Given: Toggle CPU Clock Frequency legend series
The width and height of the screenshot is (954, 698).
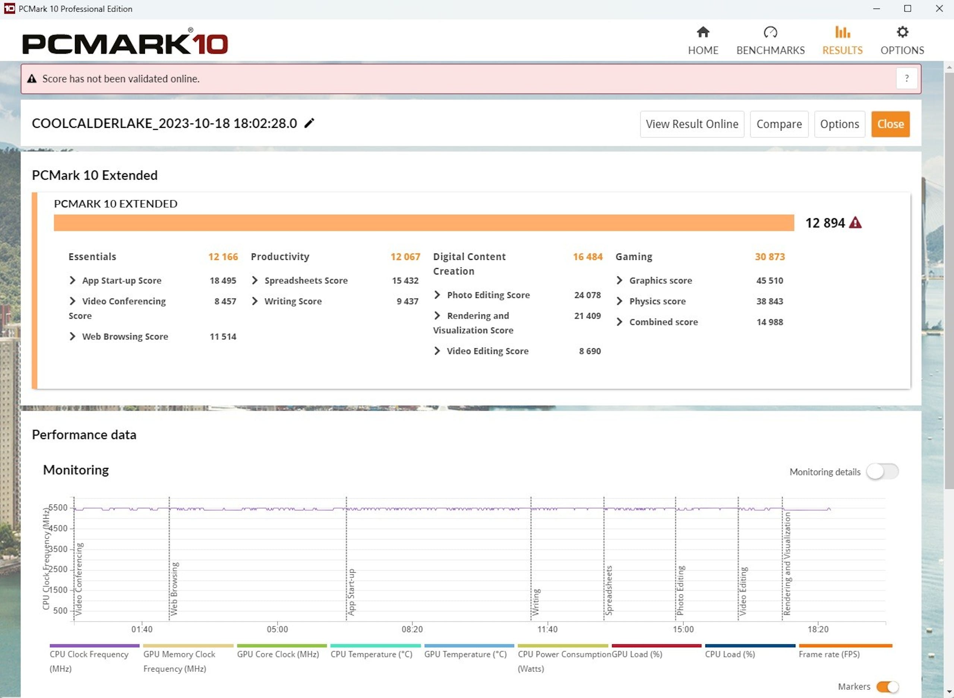Looking at the screenshot, I should [94, 658].
